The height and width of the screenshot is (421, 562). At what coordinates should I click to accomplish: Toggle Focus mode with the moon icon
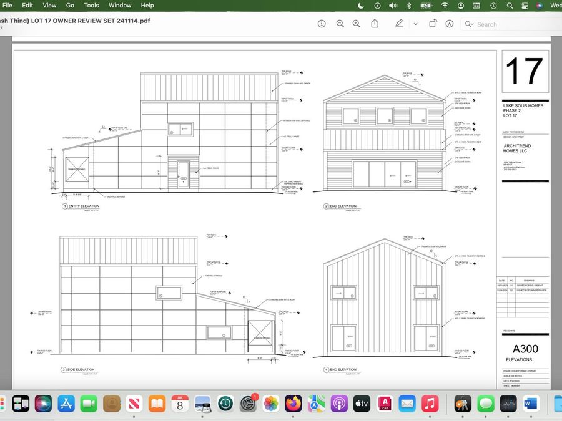click(361, 6)
